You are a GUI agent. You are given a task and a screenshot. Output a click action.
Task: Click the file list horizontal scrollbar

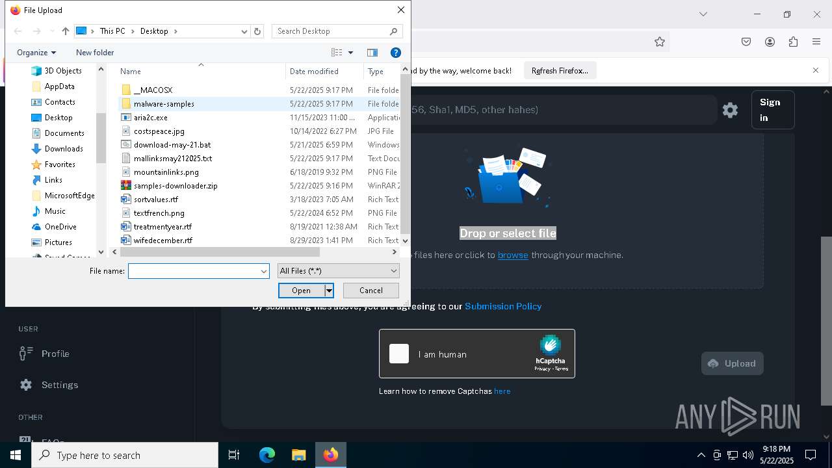click(220, 252)
